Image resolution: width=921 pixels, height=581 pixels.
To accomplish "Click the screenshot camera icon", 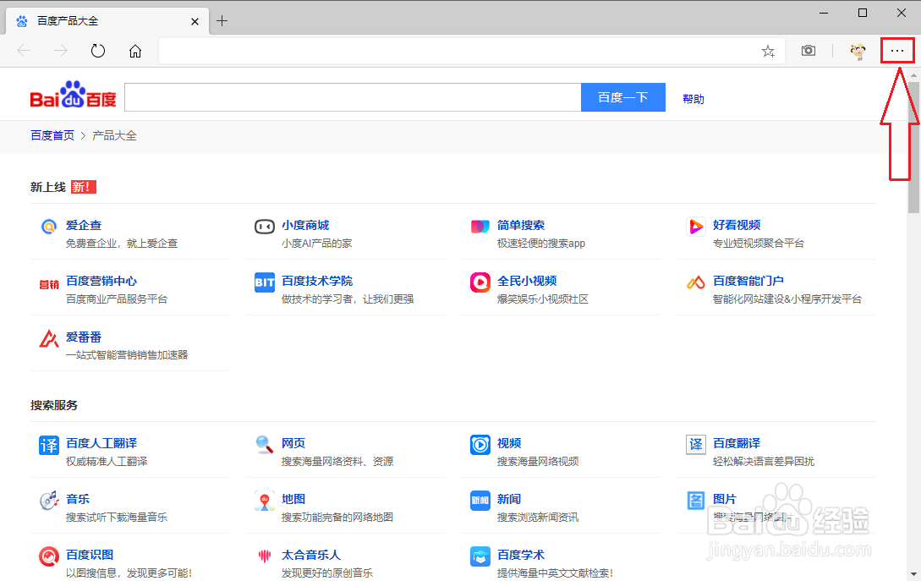I will coord(809,51).
